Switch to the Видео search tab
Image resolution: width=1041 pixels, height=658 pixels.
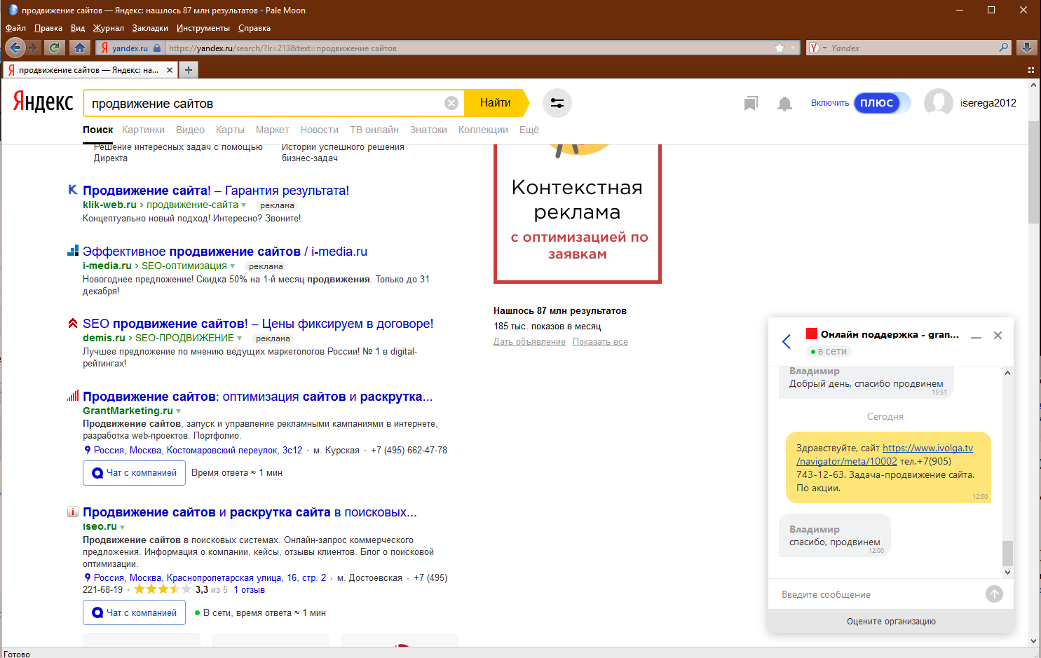[190, 130]
